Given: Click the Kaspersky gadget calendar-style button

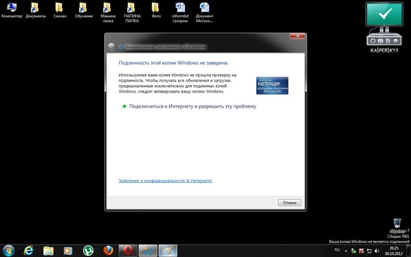Looking at the screenshot, I should (380, 40).
